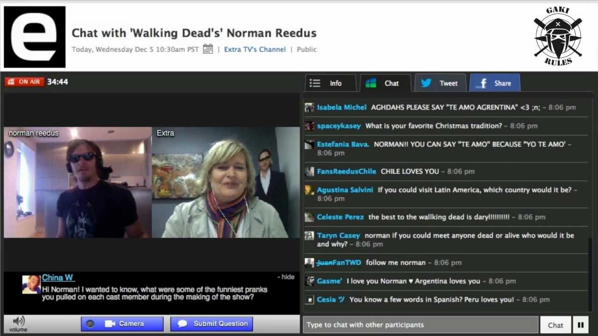Select the Extra host video feed
The height and width of the screenshot is (336, 598).
[226, 182]
